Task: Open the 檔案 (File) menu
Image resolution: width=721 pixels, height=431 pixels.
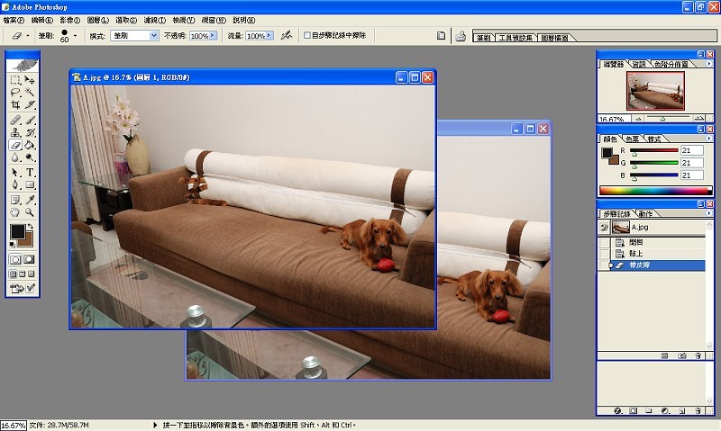Action: 14,20
